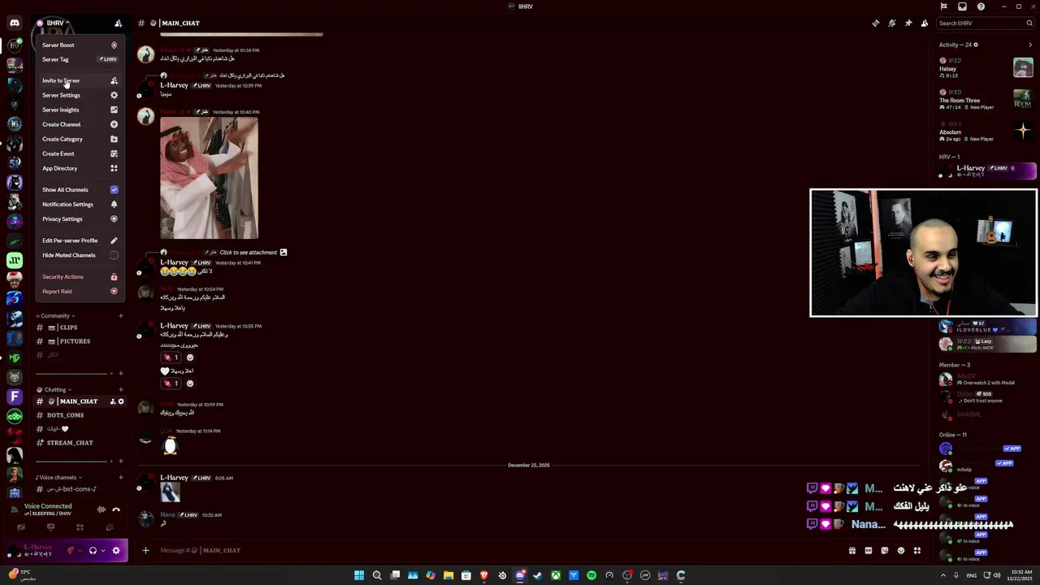Click the Search IIHRV field
Image resolution: width=1040 pixels, height=585 pixels.
[985, 23]
